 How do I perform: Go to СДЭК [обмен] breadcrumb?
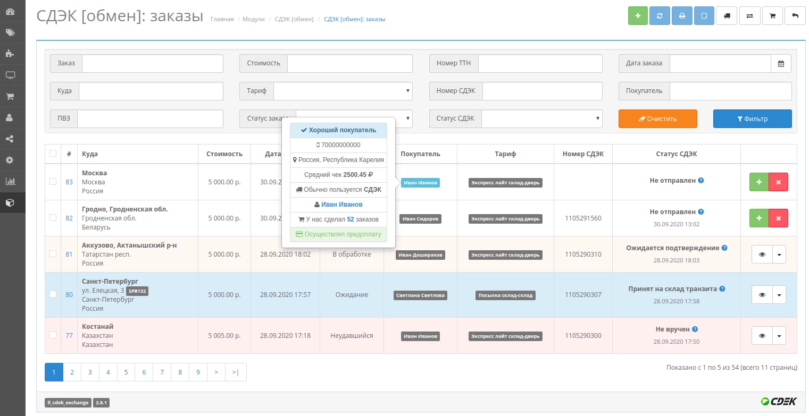(294, 19)
